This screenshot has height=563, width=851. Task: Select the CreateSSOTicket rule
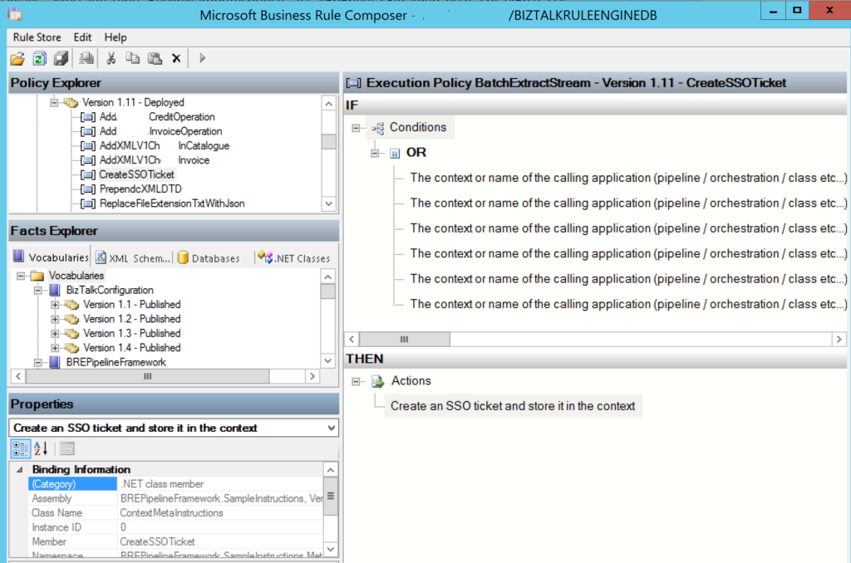click(x=137, y=174)
